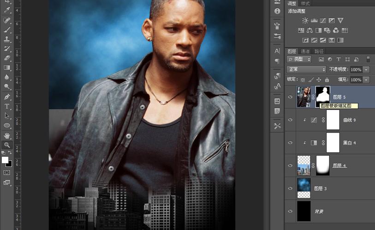Viewport: 375px width, 230px height.
Task: Click the lock-all padlock icon in Layers
Action: [x=327, y=80]
